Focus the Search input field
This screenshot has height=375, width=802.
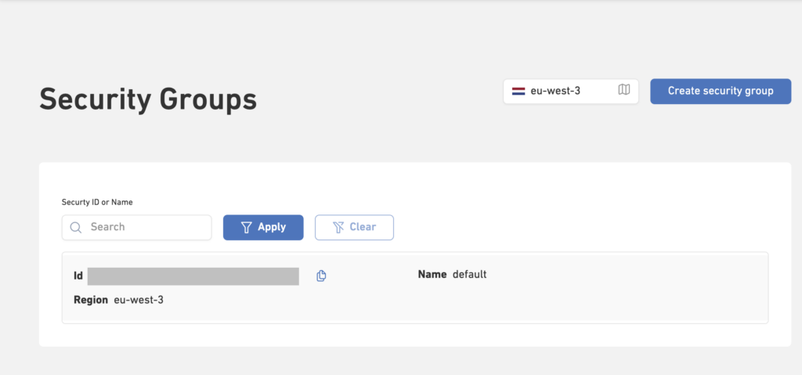pos(136,227)
